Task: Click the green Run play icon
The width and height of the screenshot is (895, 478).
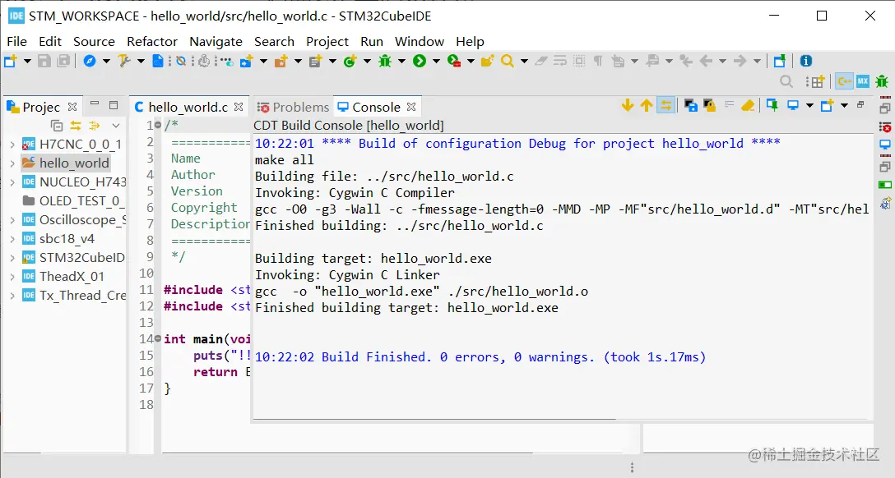Action: (420, 61)
